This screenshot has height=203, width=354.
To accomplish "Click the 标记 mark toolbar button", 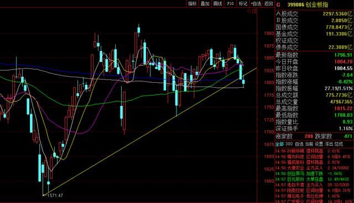I will coord(243,4).
